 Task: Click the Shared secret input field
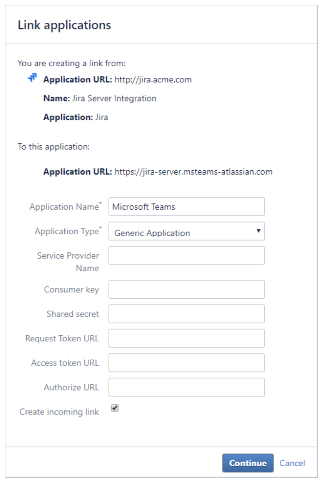point(186,314)
